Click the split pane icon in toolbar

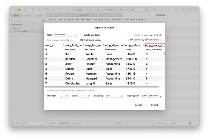(x=176, y=10)
